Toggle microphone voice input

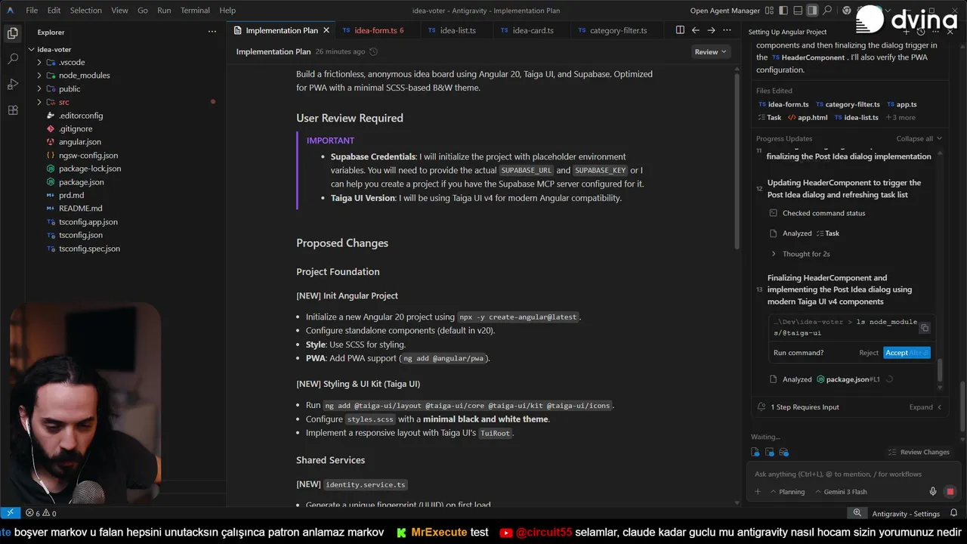coord(933,492)
